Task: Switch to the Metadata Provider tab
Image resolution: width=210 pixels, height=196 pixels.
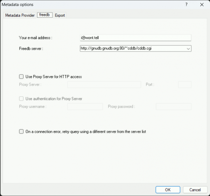Action: click(x=20, y=15)
